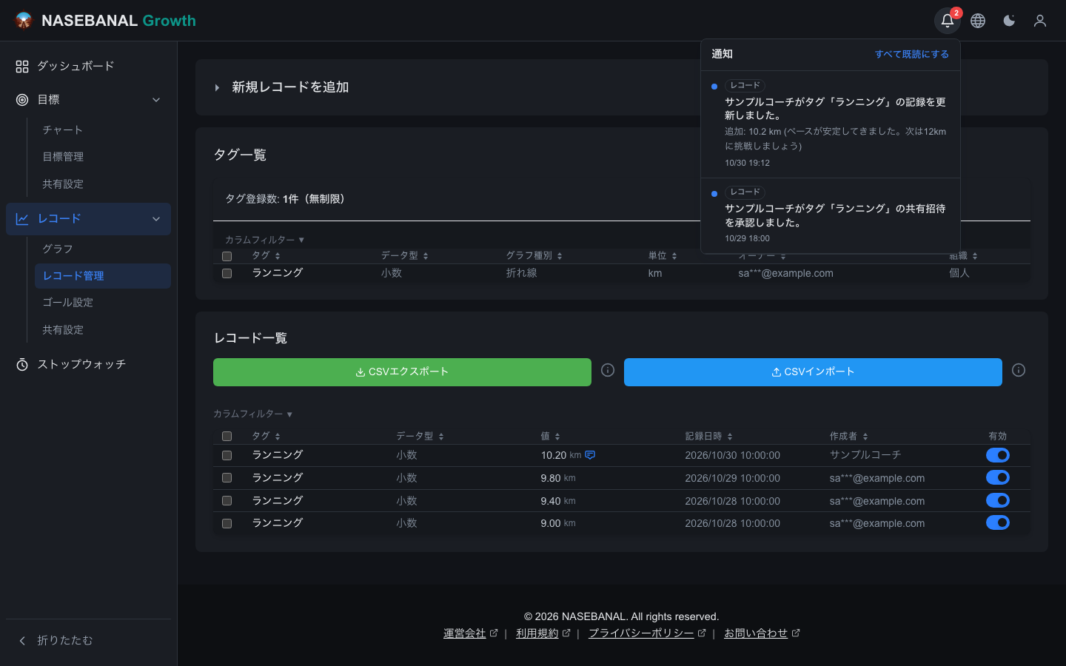Click the NASEBANAL logo icon

24,21
